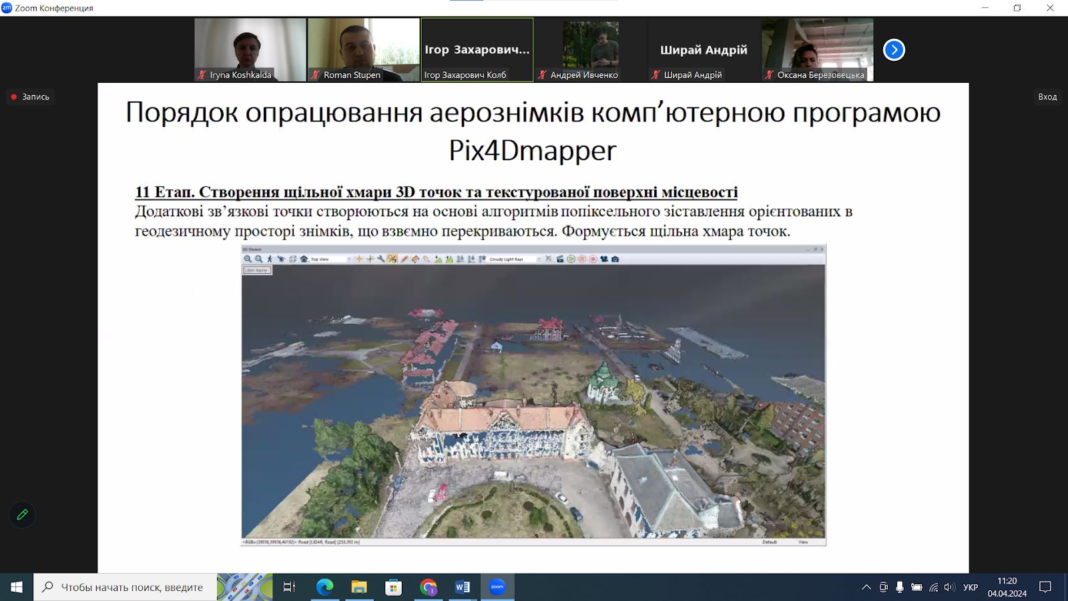
Task: Open Microsoft Edge from the taskbar
Action: 324,587
